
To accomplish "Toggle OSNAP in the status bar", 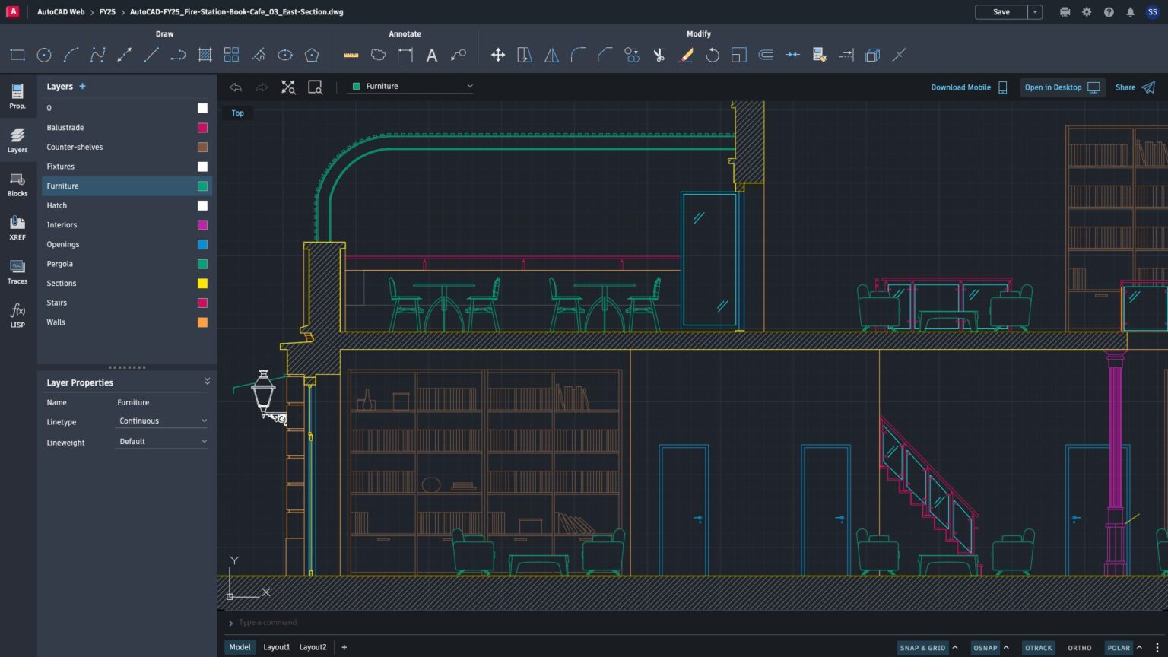I will (985, 647).
